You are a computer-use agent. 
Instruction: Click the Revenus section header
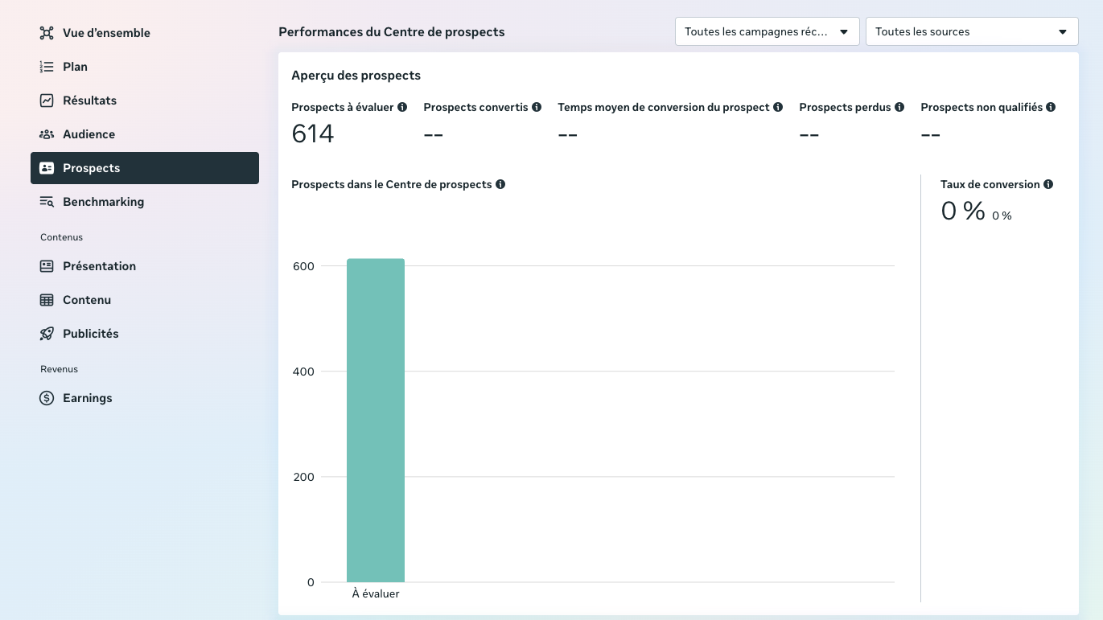(x=60, y=369)
